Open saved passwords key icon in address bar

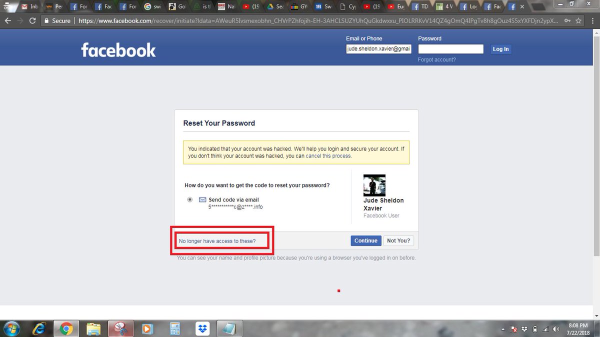pyautogui.click(x=567, y=21)
